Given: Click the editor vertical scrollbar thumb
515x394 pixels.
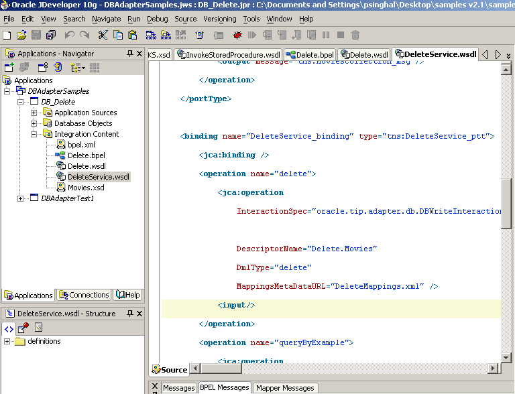Looking at the screenshot, I should point(506,204).
